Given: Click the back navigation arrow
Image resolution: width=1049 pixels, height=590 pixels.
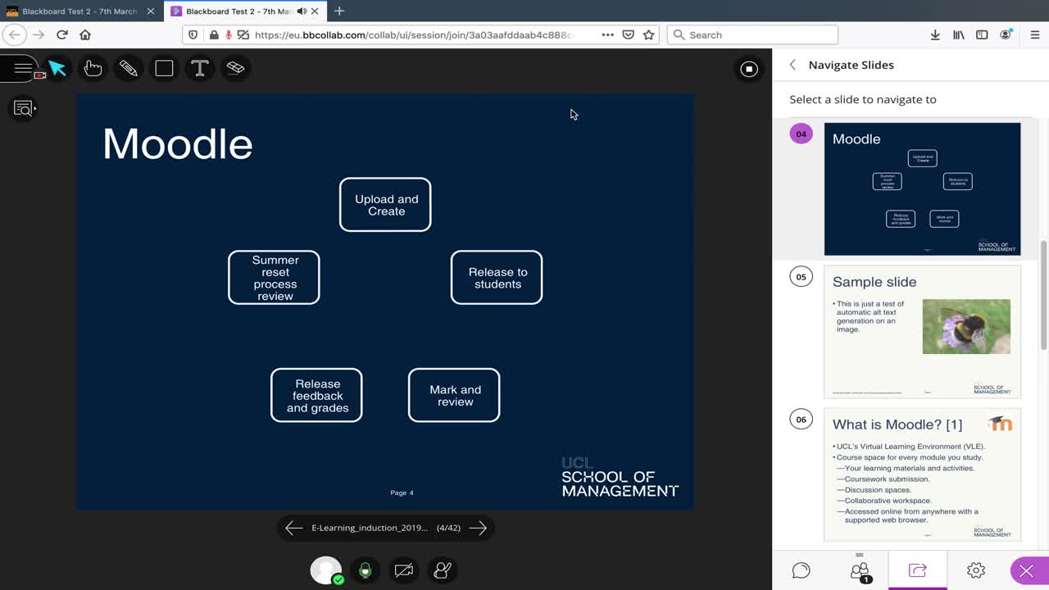Looking at the screenshot, I should coord(14,34).
